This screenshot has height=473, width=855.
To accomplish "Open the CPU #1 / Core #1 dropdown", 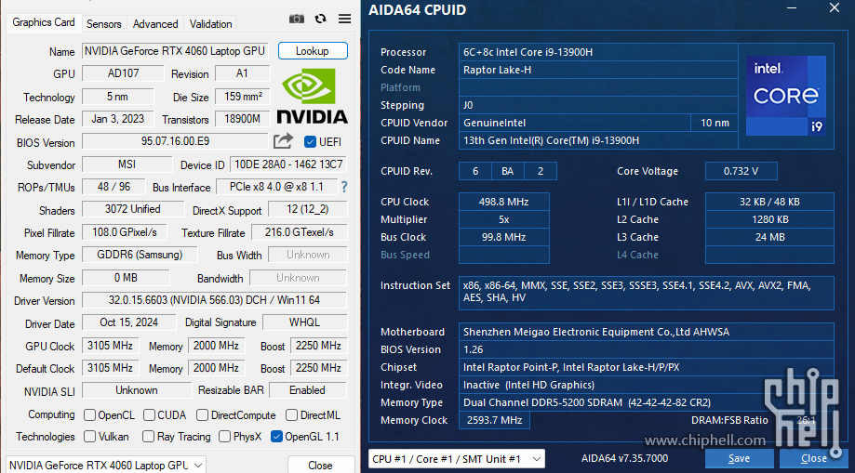I will [457, 459].
